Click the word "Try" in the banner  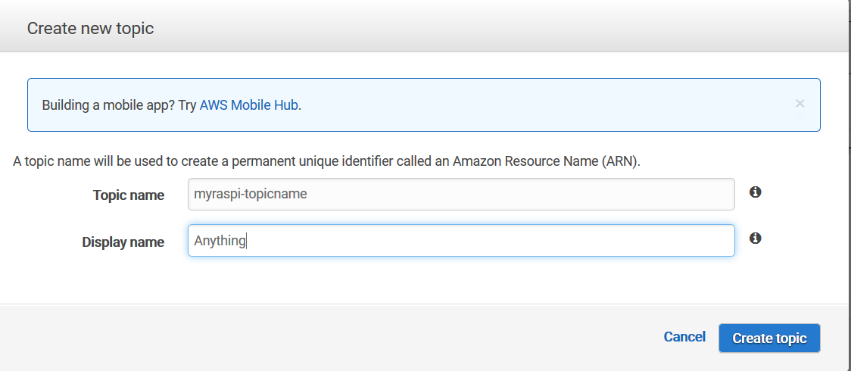click(188, 105)
